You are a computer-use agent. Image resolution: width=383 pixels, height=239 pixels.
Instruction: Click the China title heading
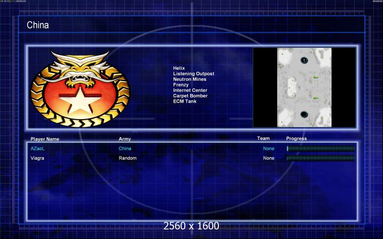[x=38, y=25]
